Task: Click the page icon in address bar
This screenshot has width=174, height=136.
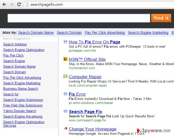Action: 27,5
